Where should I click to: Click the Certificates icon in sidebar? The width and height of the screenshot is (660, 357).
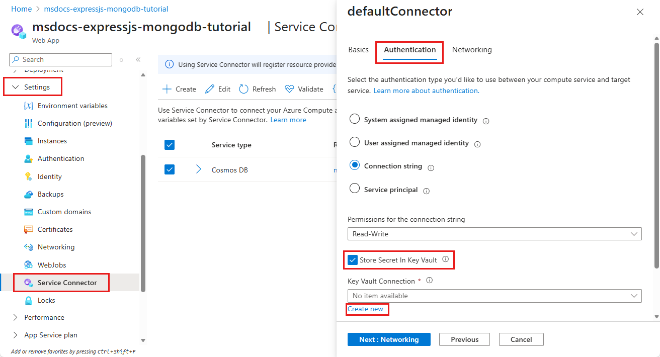tap(28, 229)
